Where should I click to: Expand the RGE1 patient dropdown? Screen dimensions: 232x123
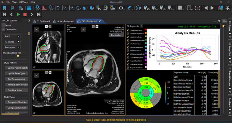point(18,36)
